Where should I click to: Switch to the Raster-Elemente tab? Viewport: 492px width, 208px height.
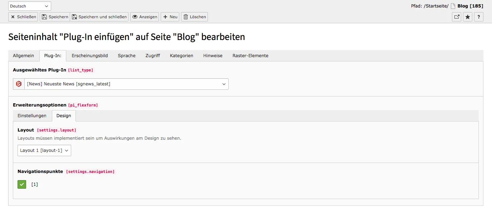point(250,55)
